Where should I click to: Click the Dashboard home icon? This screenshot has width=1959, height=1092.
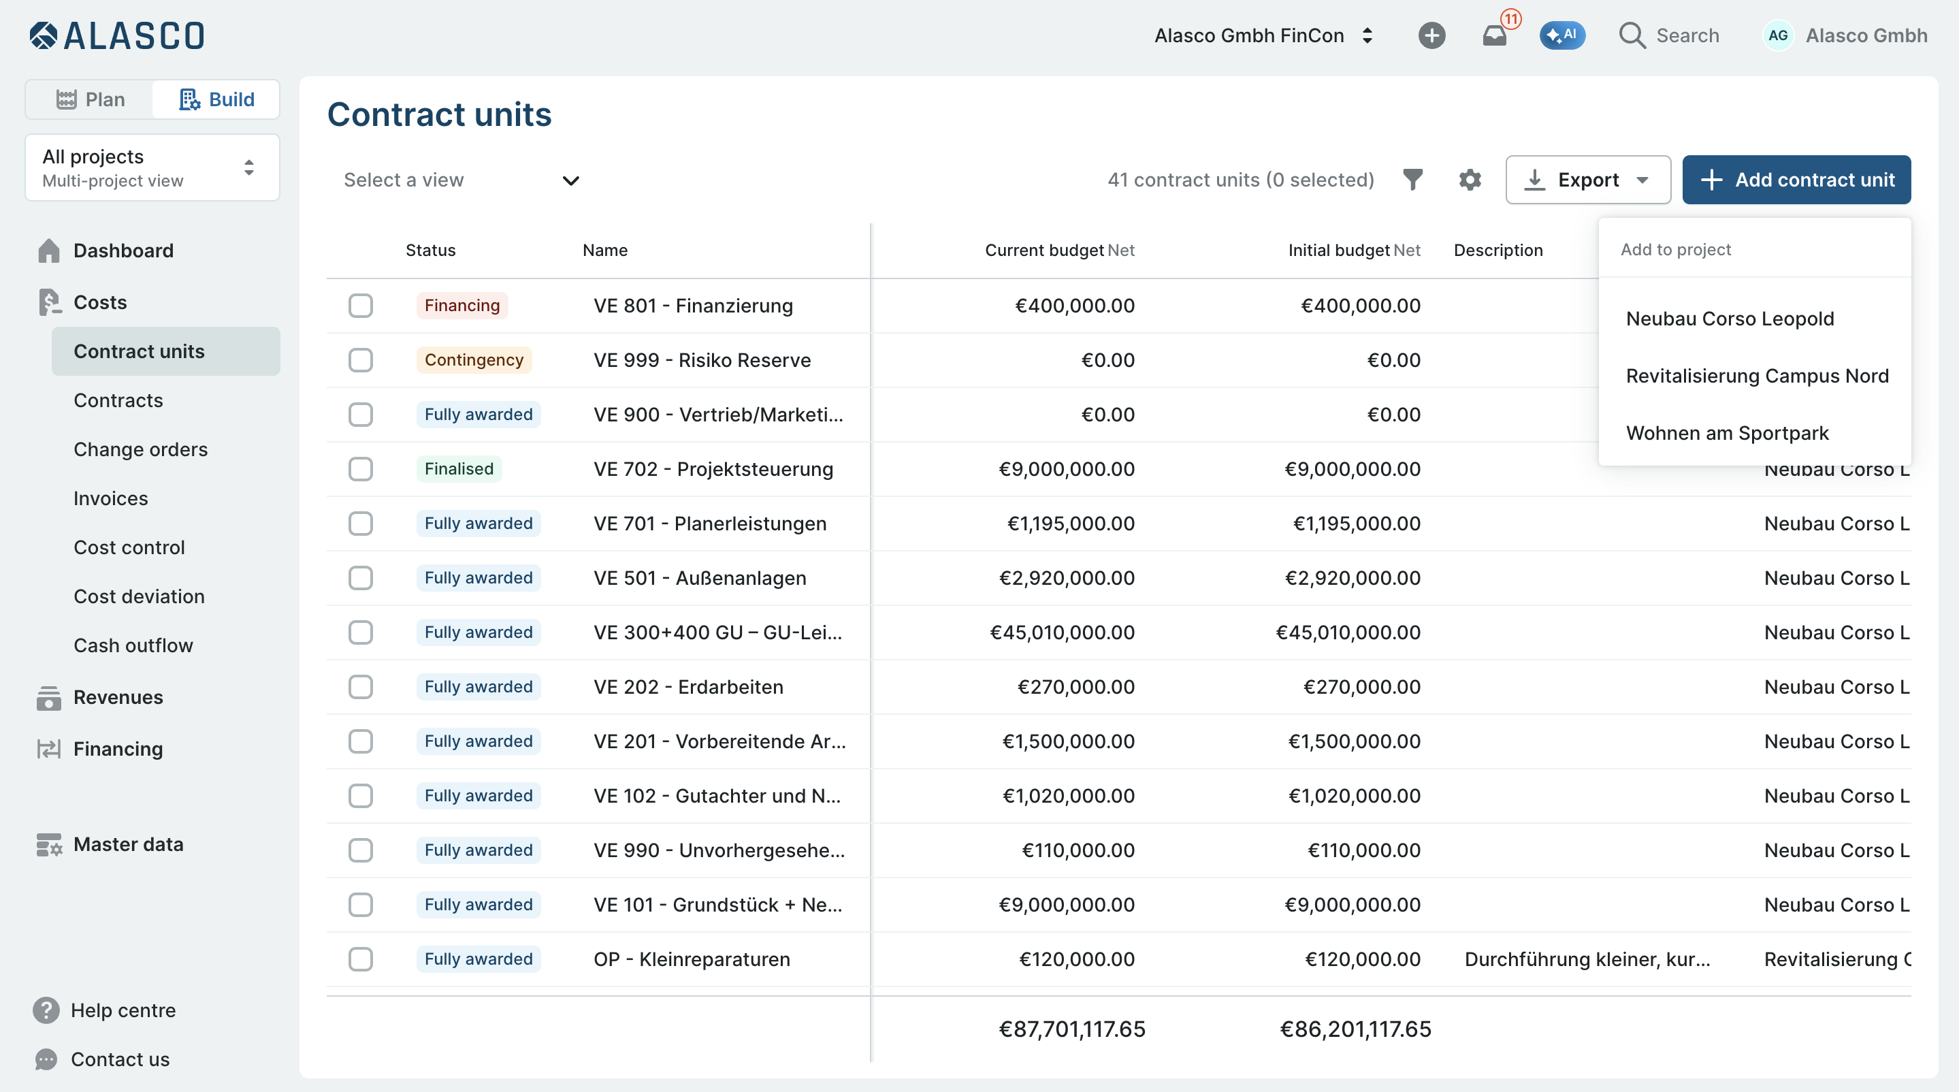click(x=49, y=251)
